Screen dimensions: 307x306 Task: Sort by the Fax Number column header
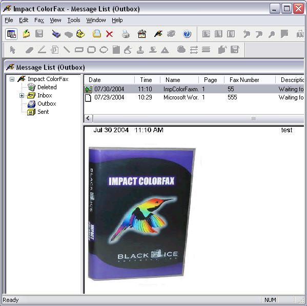click(x=250, y=80)
